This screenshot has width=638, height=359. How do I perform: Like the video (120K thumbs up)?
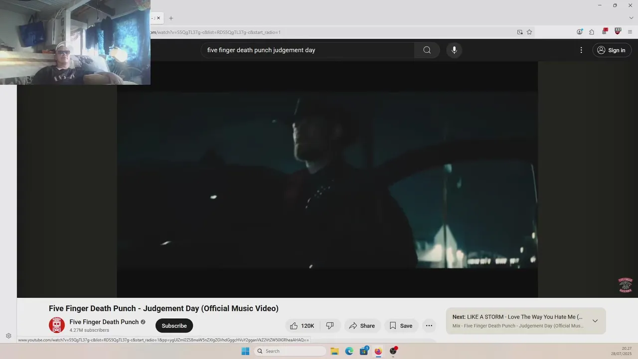pyautogui.click(x=303, y=326)
